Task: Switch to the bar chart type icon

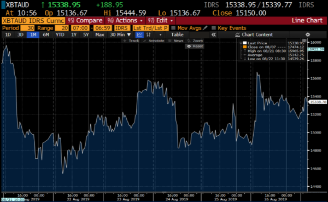Action: [x=149, y=34]
